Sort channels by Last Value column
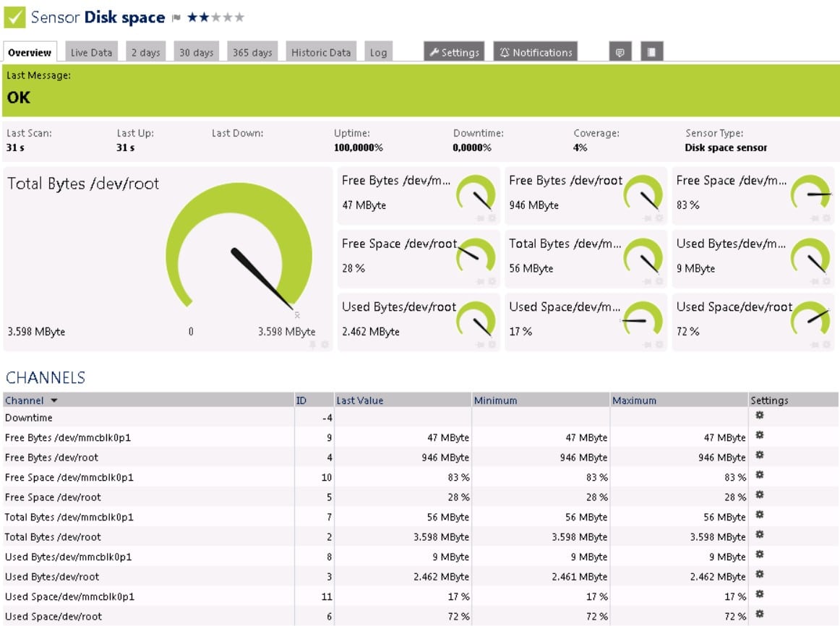The image size is (840, 626). click(359, 400)
